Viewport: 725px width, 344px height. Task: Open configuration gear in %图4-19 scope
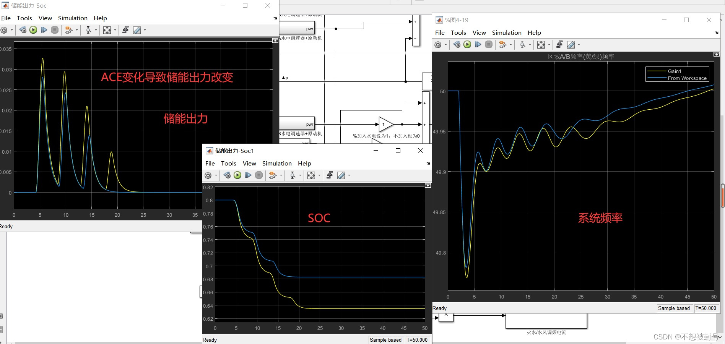click(438, 45)
